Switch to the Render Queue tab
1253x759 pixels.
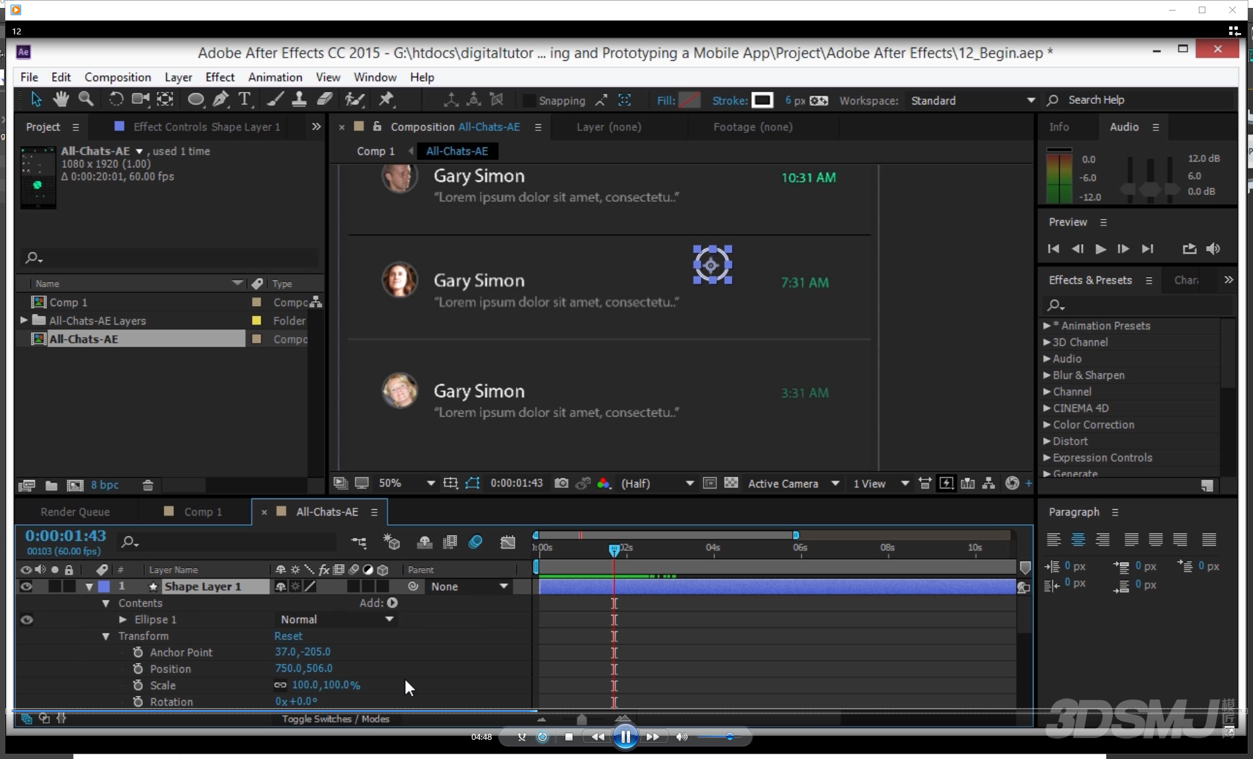pos(75,512)
